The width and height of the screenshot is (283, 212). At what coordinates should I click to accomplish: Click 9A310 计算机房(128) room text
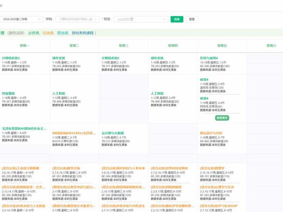tap(65, 141)
